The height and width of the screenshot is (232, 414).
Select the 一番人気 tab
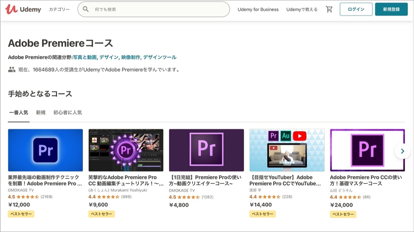19,112
